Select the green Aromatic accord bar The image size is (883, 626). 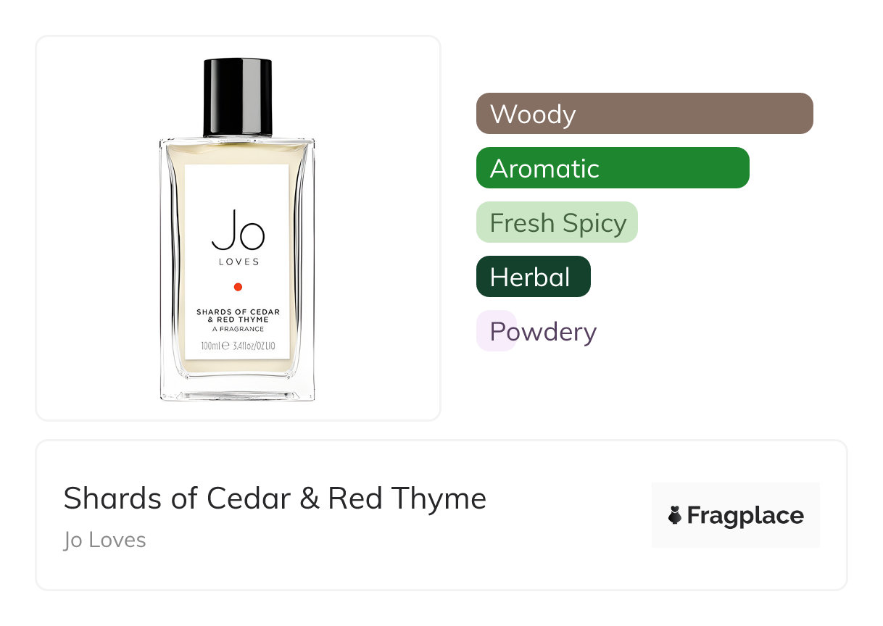(613, 168)
